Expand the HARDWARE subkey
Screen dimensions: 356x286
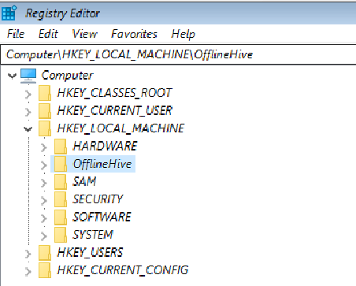click(44, 147)
